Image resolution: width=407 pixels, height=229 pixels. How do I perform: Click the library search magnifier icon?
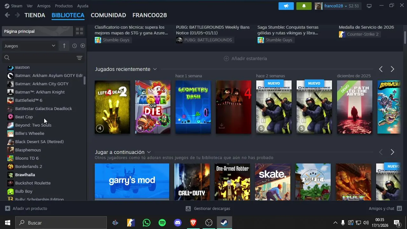(x=7, y=58)
